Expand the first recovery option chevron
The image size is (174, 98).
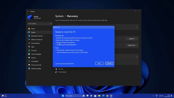pyautogui.click(x=137, y=27)
